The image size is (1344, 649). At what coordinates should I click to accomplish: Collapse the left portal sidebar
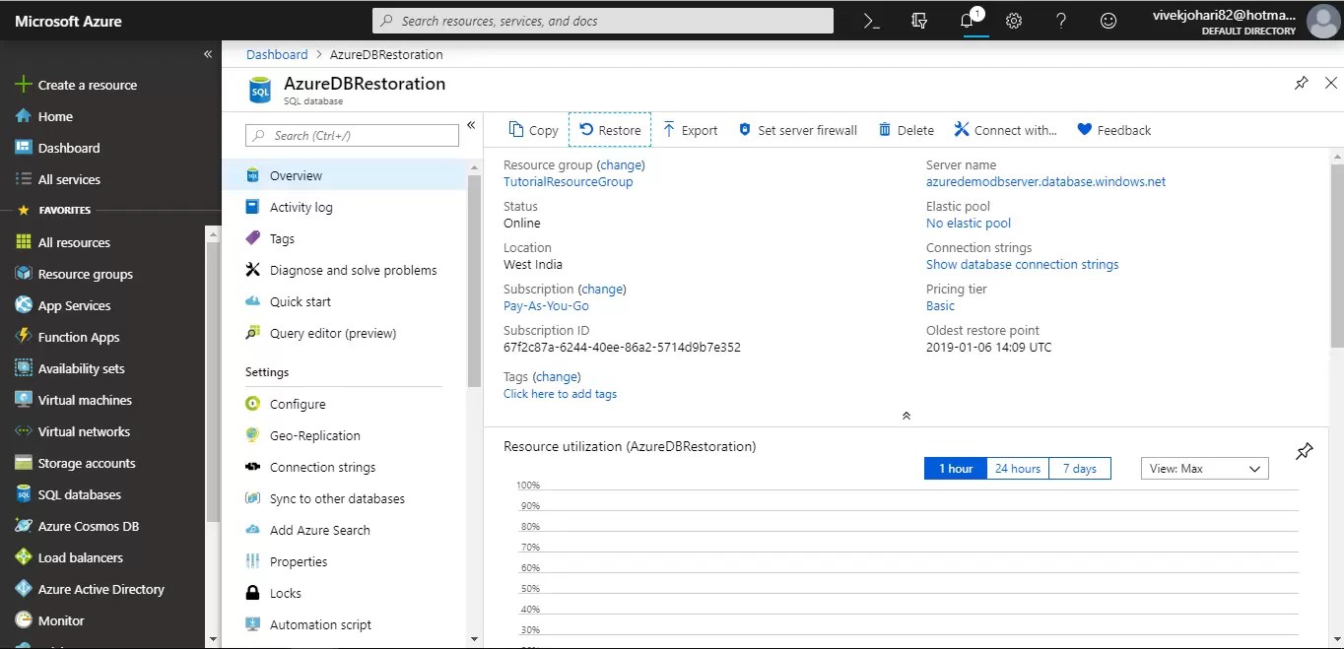pyautogui.click(x=208, y=54)
